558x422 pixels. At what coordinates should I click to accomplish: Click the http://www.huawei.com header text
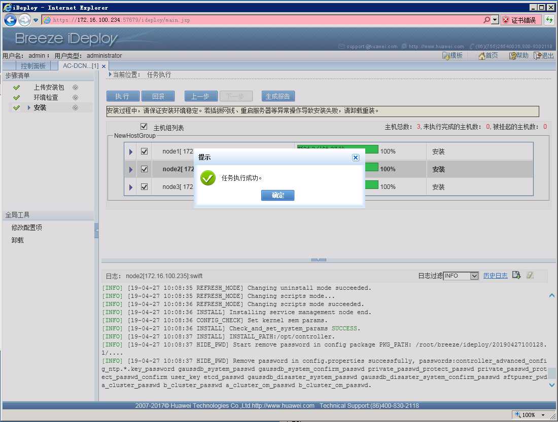436,47
